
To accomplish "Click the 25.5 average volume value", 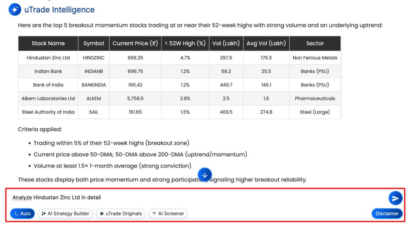I will tap(266, 71).
